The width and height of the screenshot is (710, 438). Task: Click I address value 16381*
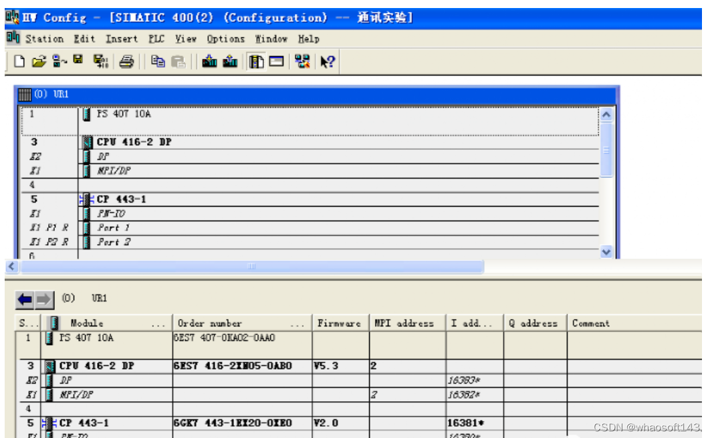coord(465,423)
